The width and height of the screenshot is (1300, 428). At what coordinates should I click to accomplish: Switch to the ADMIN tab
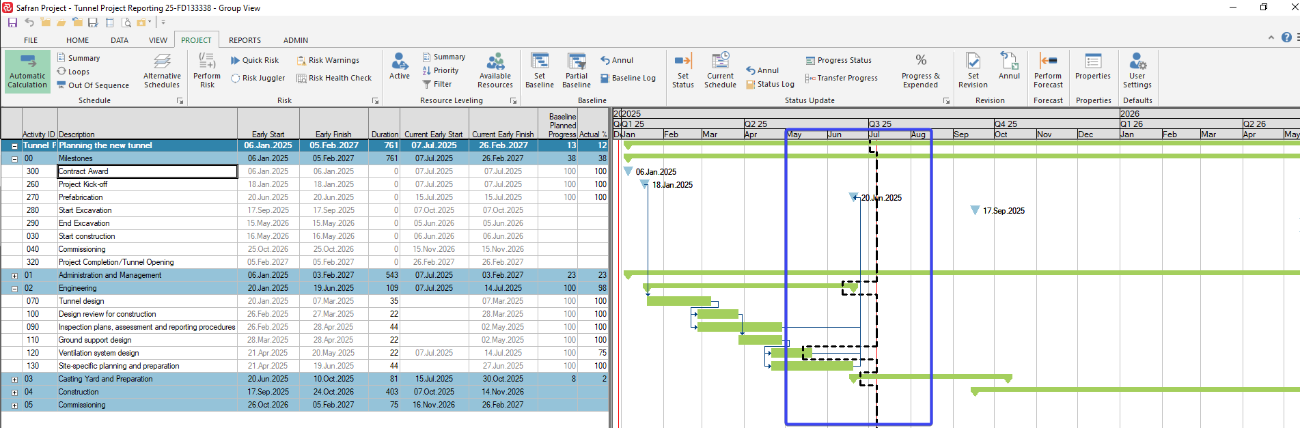[296, 40]
